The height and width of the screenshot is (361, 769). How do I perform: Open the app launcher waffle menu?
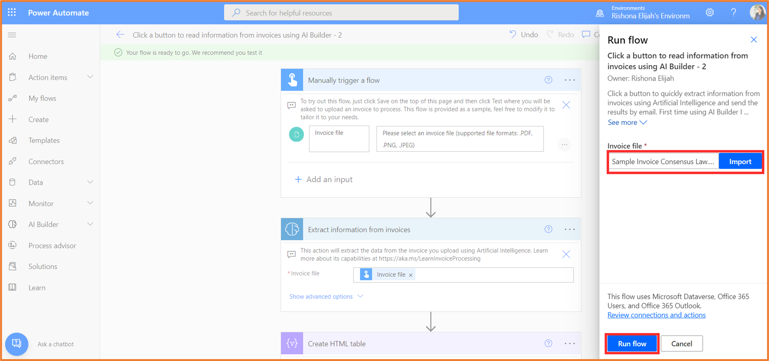tap(11, 12)
